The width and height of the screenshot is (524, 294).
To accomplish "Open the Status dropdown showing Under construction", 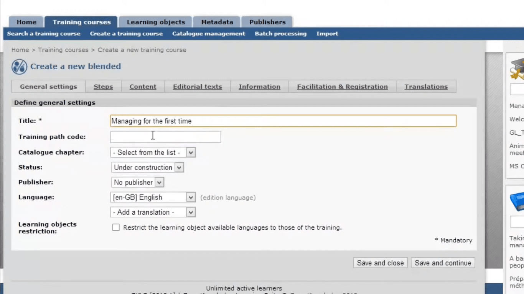I will tap(179, 167).
